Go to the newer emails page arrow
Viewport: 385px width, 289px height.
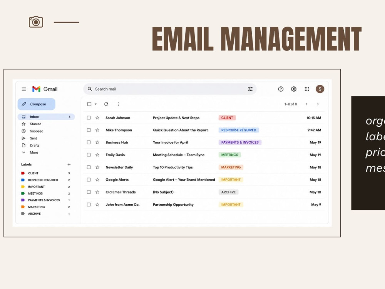coord(306,104)
